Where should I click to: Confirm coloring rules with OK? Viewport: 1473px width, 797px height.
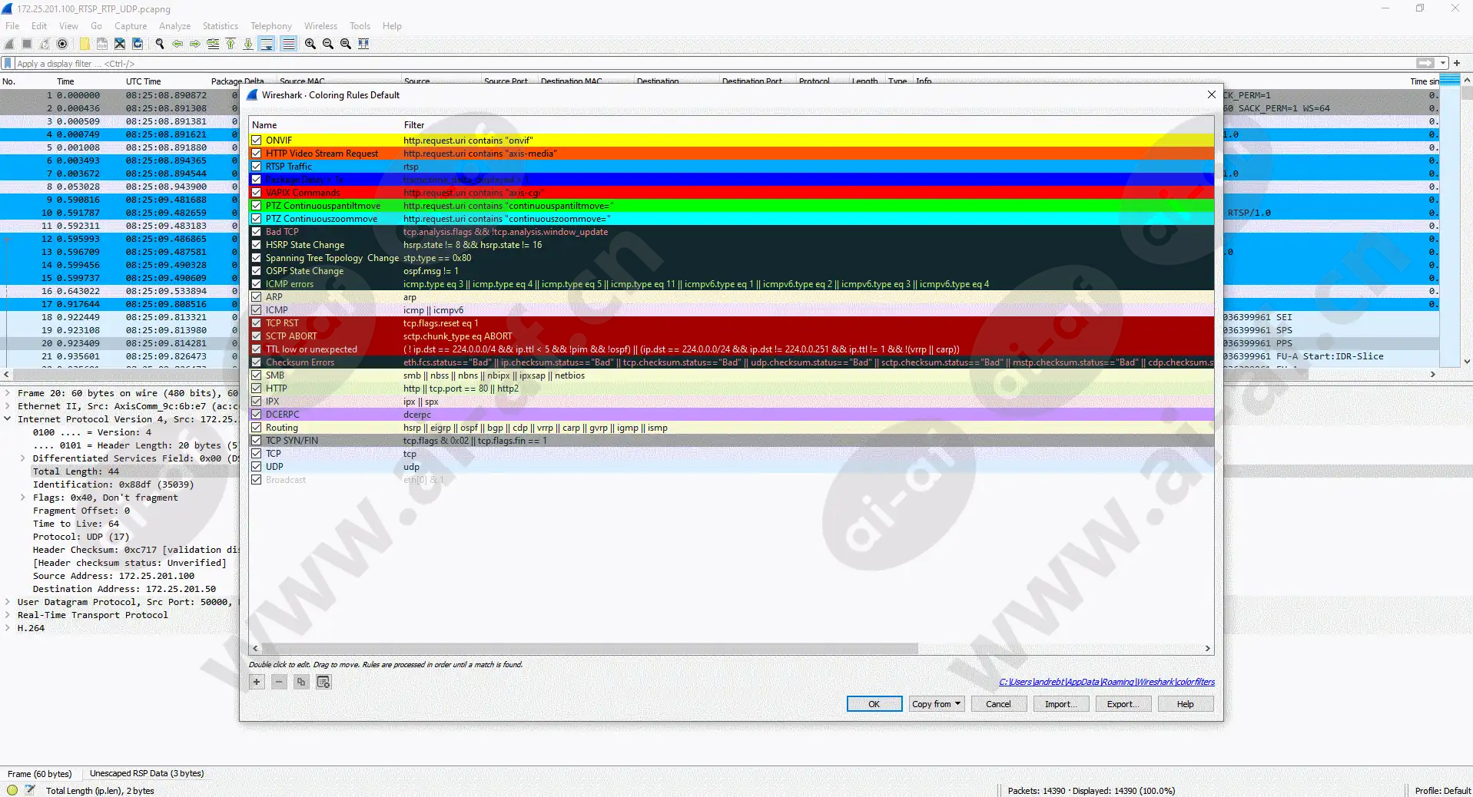point(874,704)
